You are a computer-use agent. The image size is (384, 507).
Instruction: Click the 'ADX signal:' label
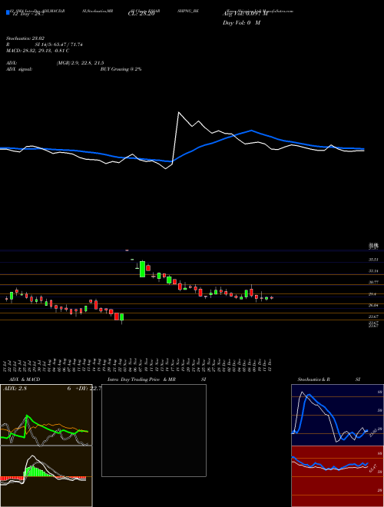coord(19,69)
